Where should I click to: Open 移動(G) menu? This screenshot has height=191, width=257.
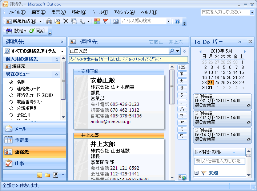tap(79, 12)
